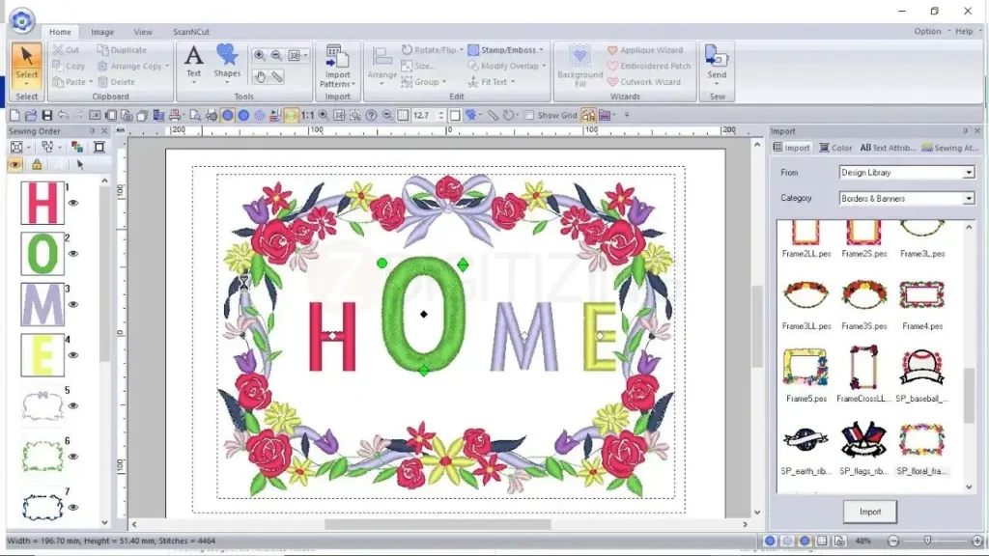Select the Pan hand tool
Viewport: 989px width, 556px height.
[x=260, y=76]
